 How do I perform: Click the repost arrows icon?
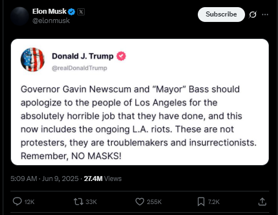tap(79, 202)
